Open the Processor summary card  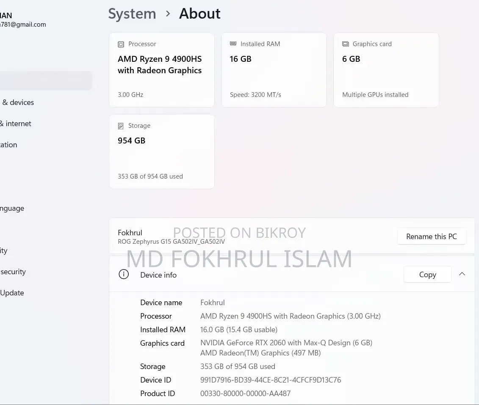(x=162, y=70)
